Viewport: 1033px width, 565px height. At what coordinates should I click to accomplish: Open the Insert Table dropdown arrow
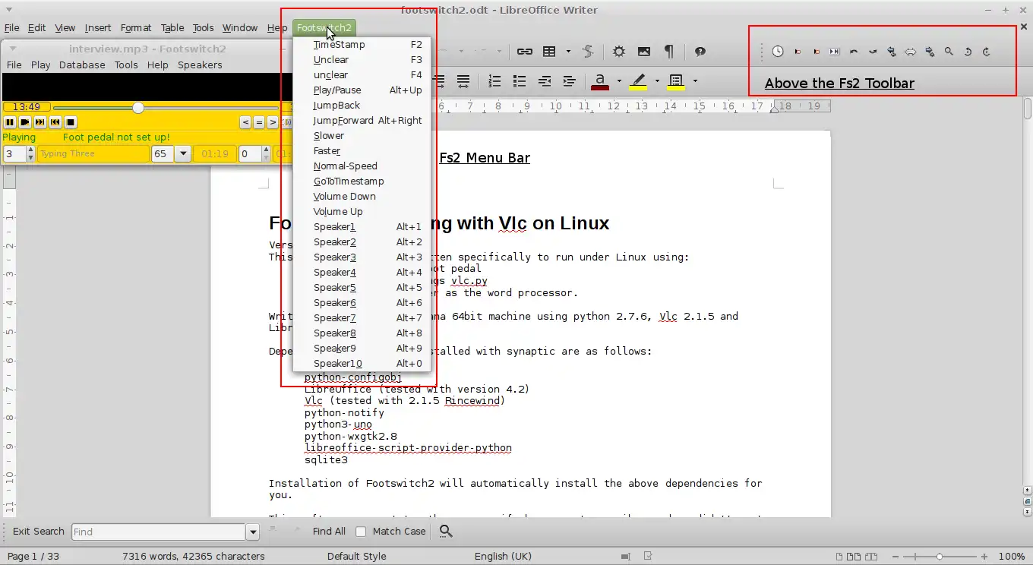568,52
